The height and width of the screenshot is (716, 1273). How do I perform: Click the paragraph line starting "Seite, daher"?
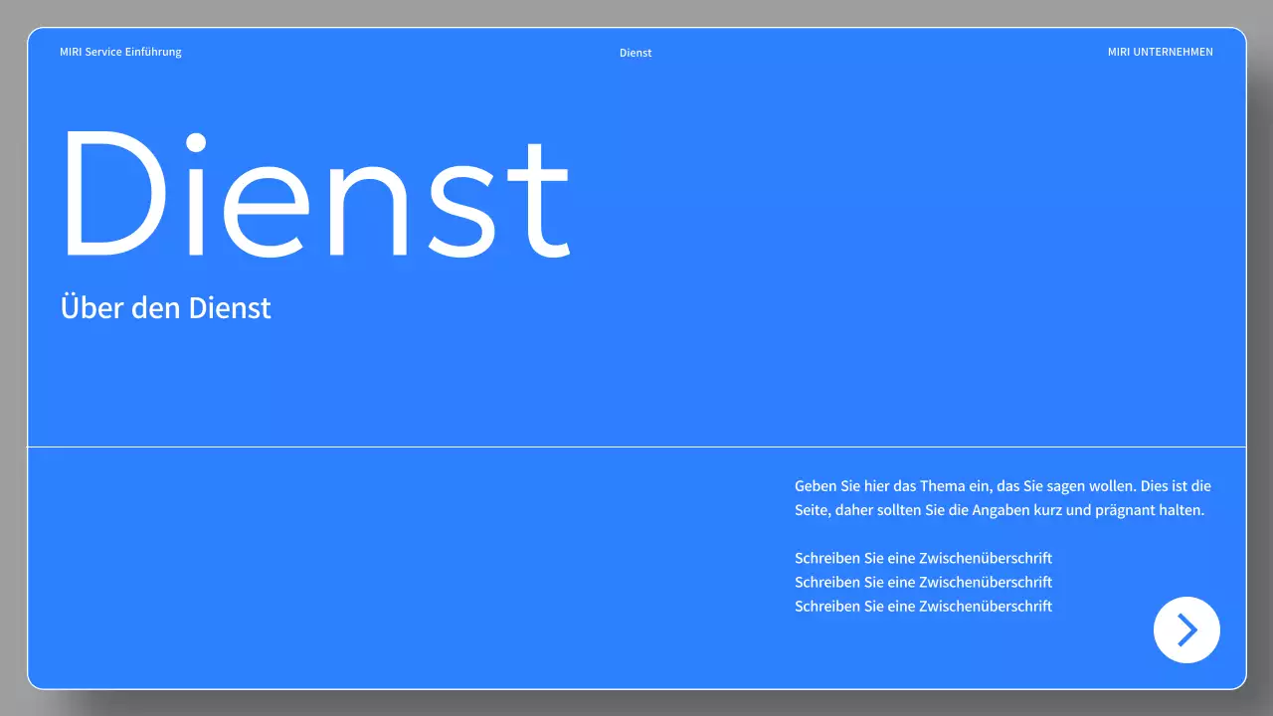tap(999, 510)
